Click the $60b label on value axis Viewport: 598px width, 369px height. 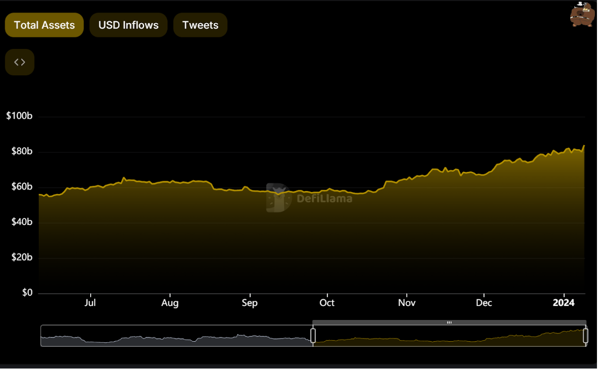tap(22, 187)
